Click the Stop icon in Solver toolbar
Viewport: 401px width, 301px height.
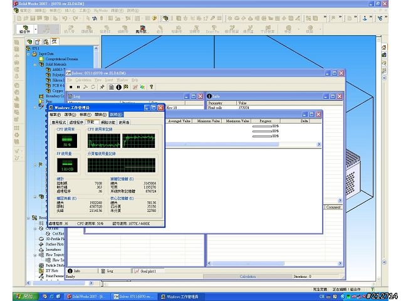[71, 87]
